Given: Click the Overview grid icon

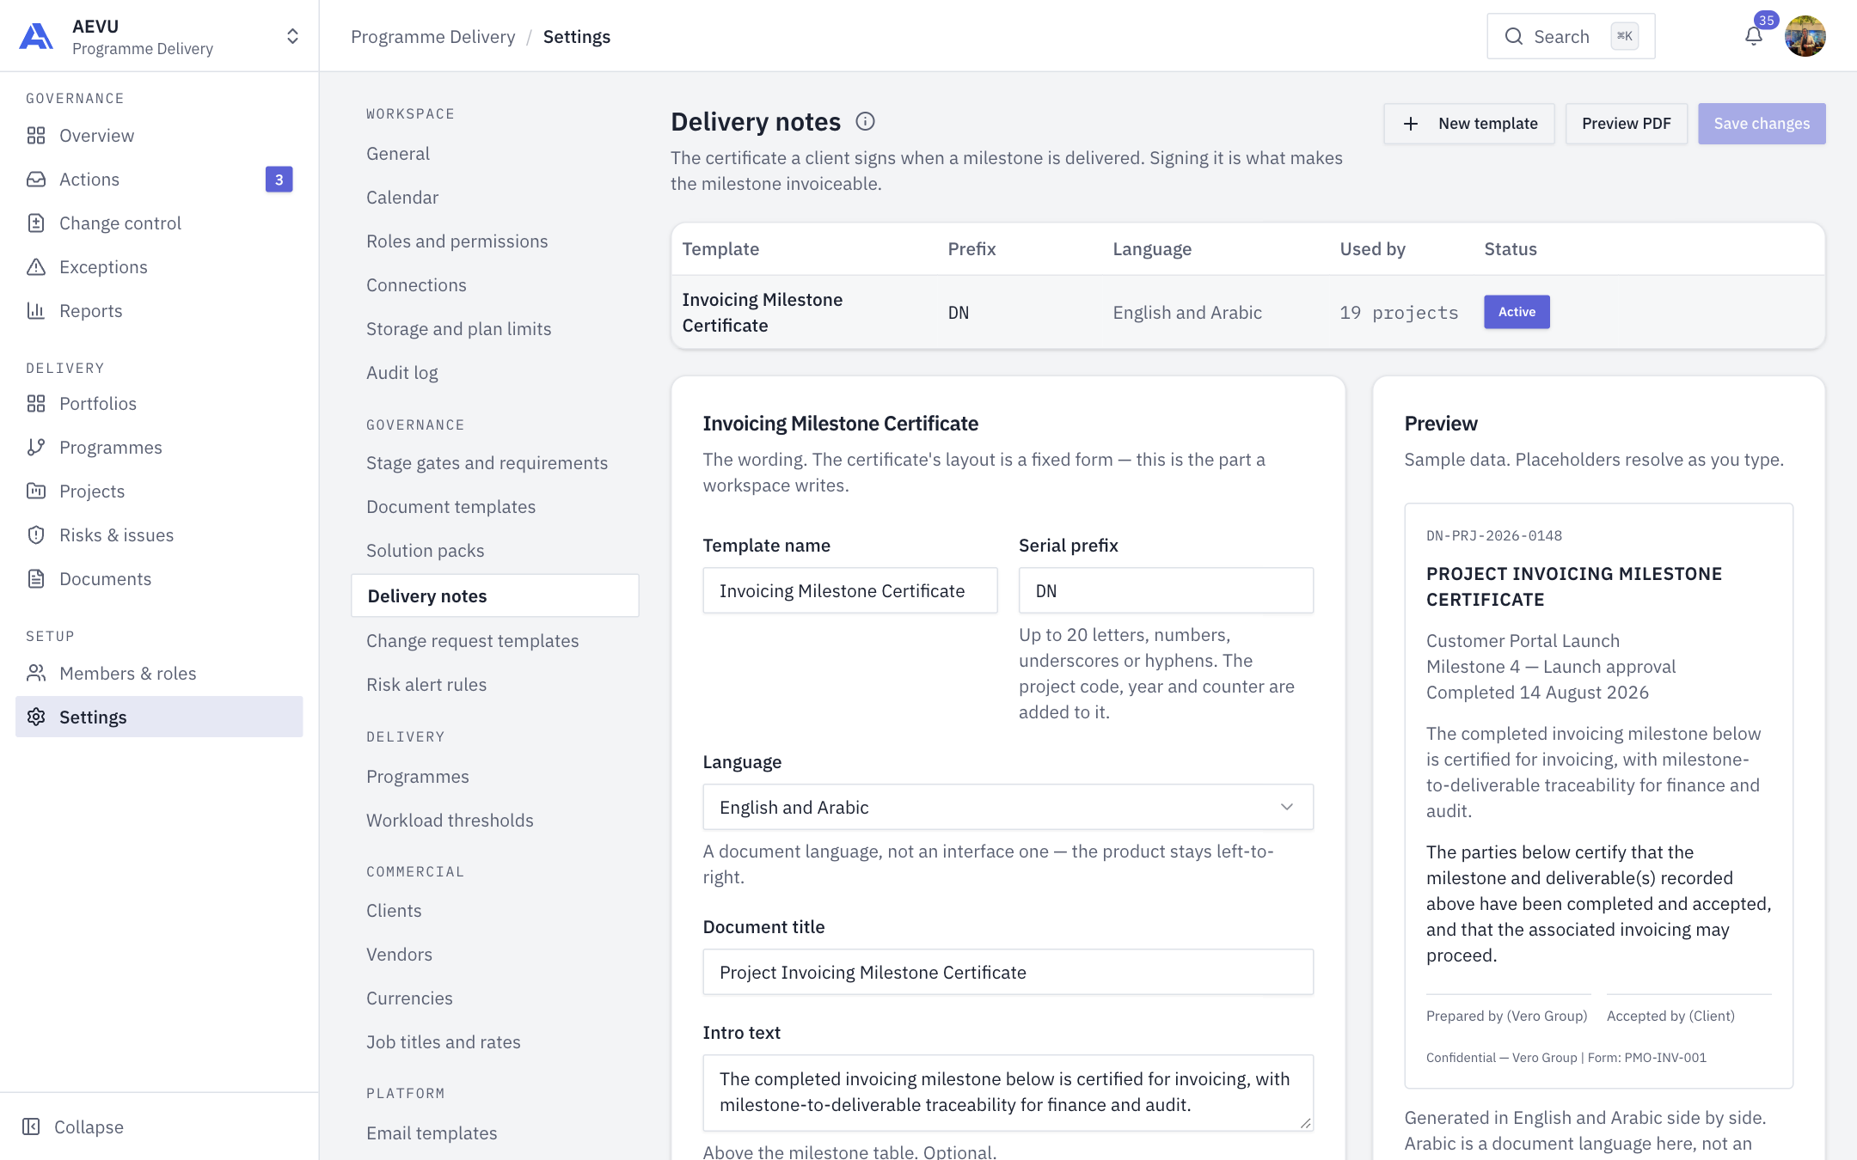Looking at the screenshot, I should pyautogui.click(x=36, y=136).
